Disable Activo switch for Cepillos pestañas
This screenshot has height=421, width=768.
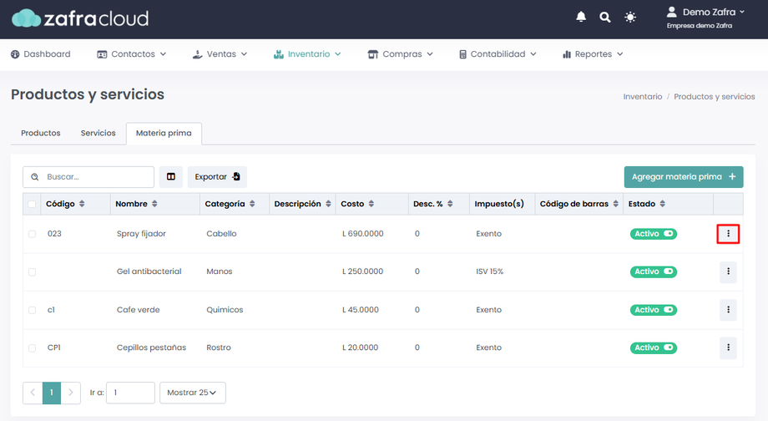[x=668, y=347]
